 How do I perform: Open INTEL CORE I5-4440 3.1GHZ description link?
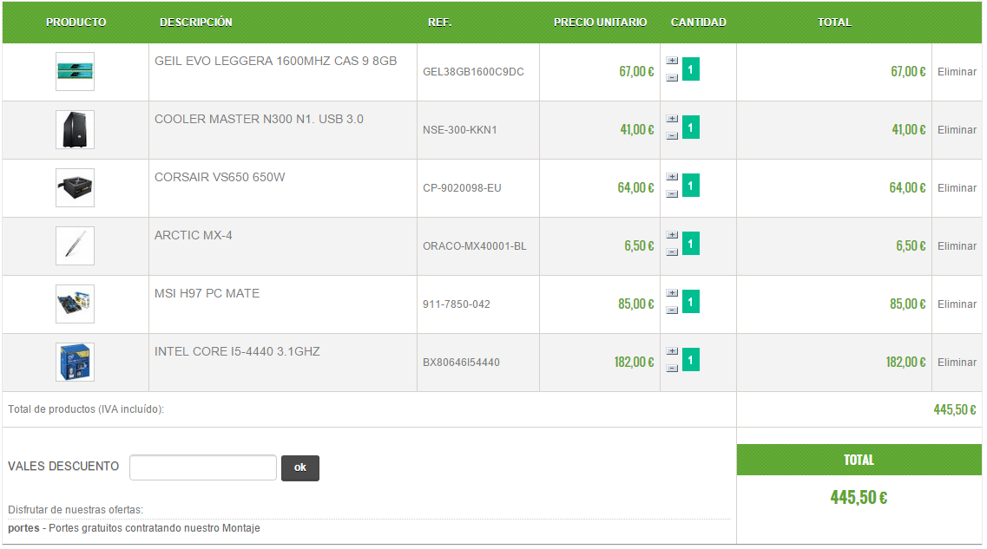[237, 351]
